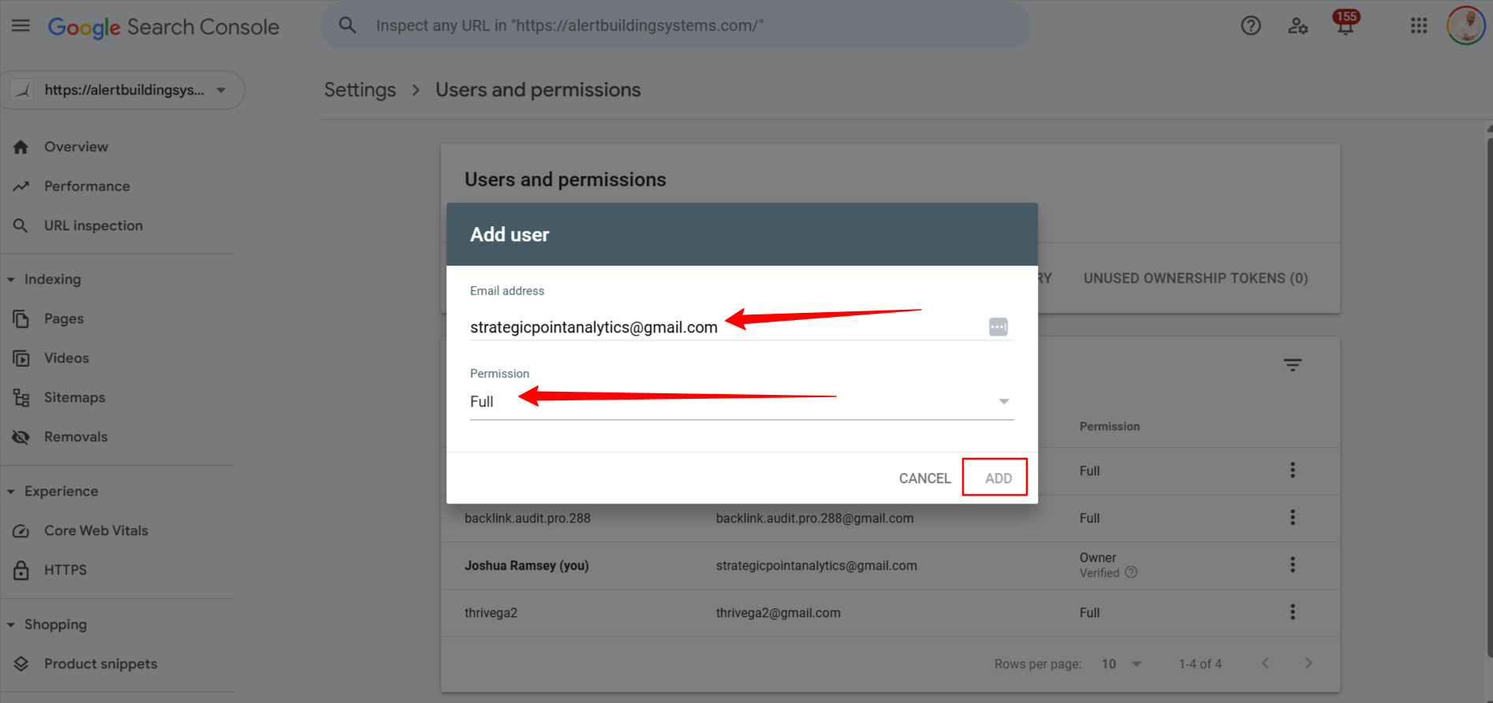This screenshot has width=1493, height=703.
Task: Cancel the Add user dialog
Action: click(x=924, y=478)
